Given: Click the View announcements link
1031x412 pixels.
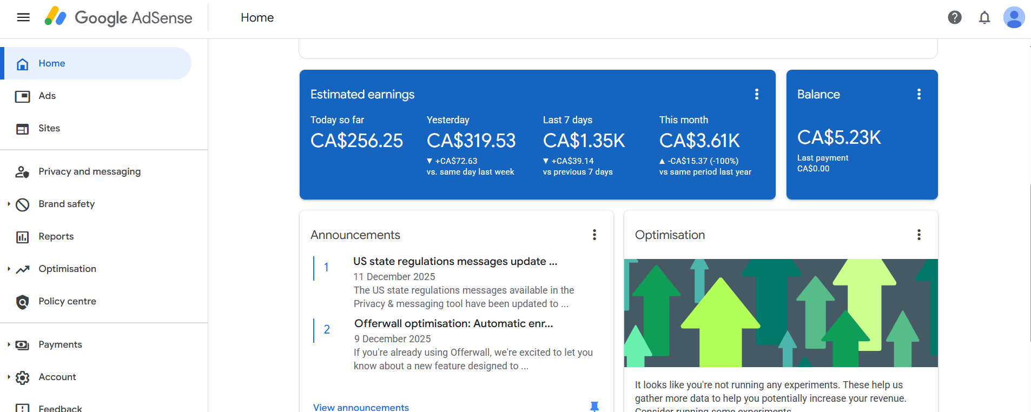Looking at the screenshot, I should (x=361, y=407).
